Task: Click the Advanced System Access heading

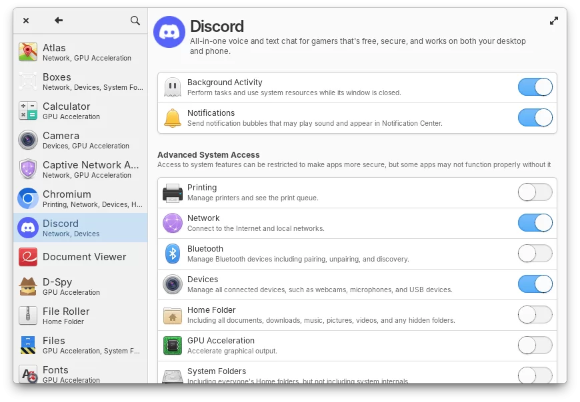Action: (x=208, y=155)
